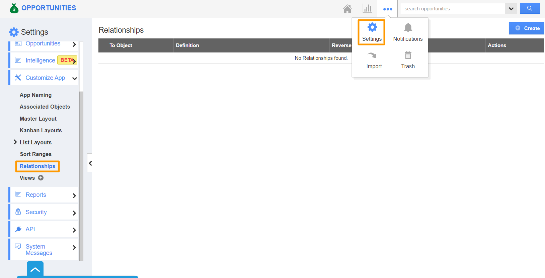Expand the Reports sidebar section
This screenshot has width=545, height=278.
pyautogui.click(x=44, y=195)
